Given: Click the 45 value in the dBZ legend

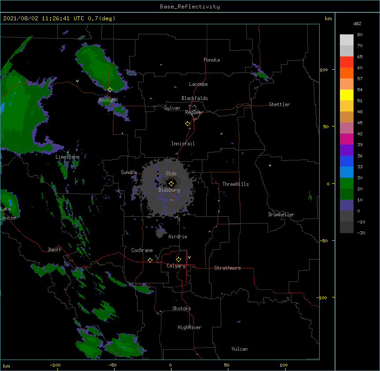Looking at the screenshot, I should tap(360, 123).
